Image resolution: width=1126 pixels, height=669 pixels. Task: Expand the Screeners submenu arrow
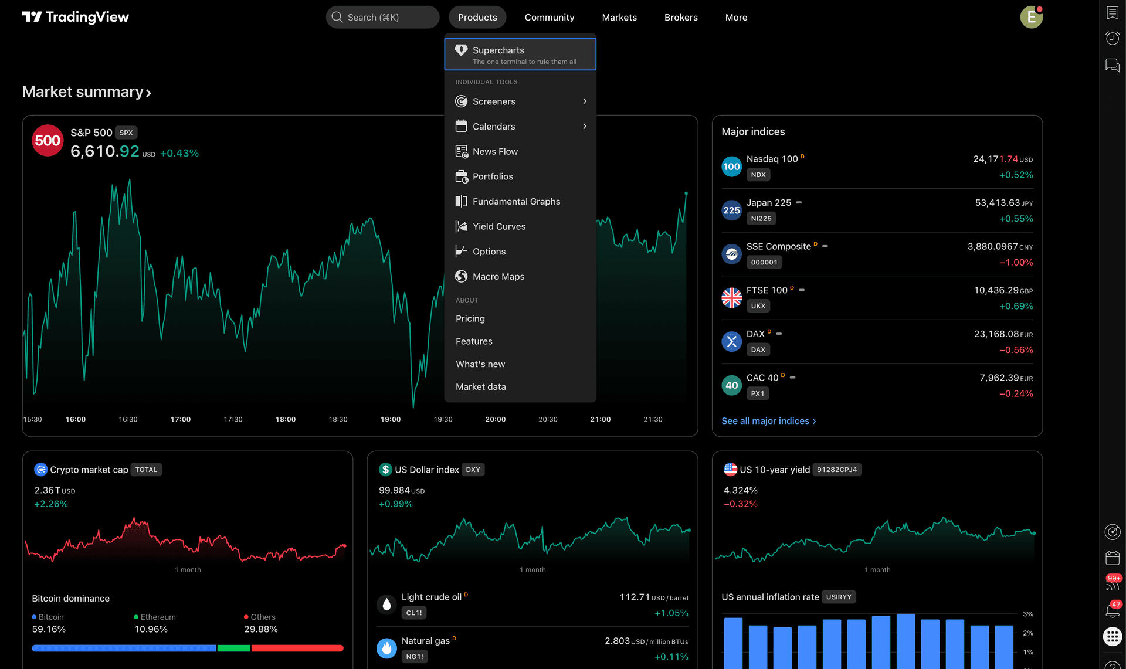point(584,101)
